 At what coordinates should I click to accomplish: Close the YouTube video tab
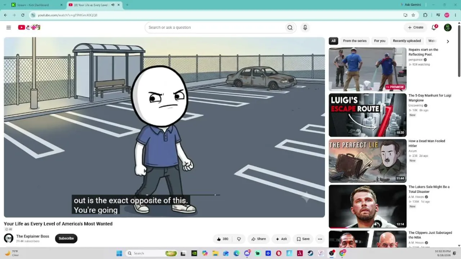[118, 5]
